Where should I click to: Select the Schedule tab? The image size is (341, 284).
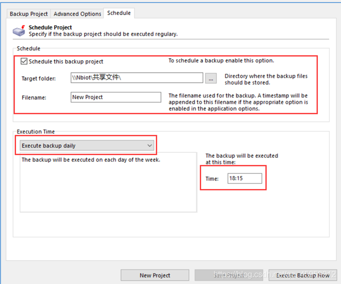coord(119,13)
